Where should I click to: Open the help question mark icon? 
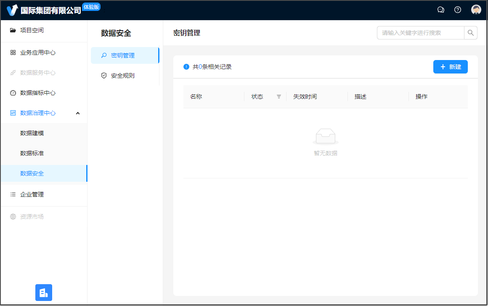point(458,10)
